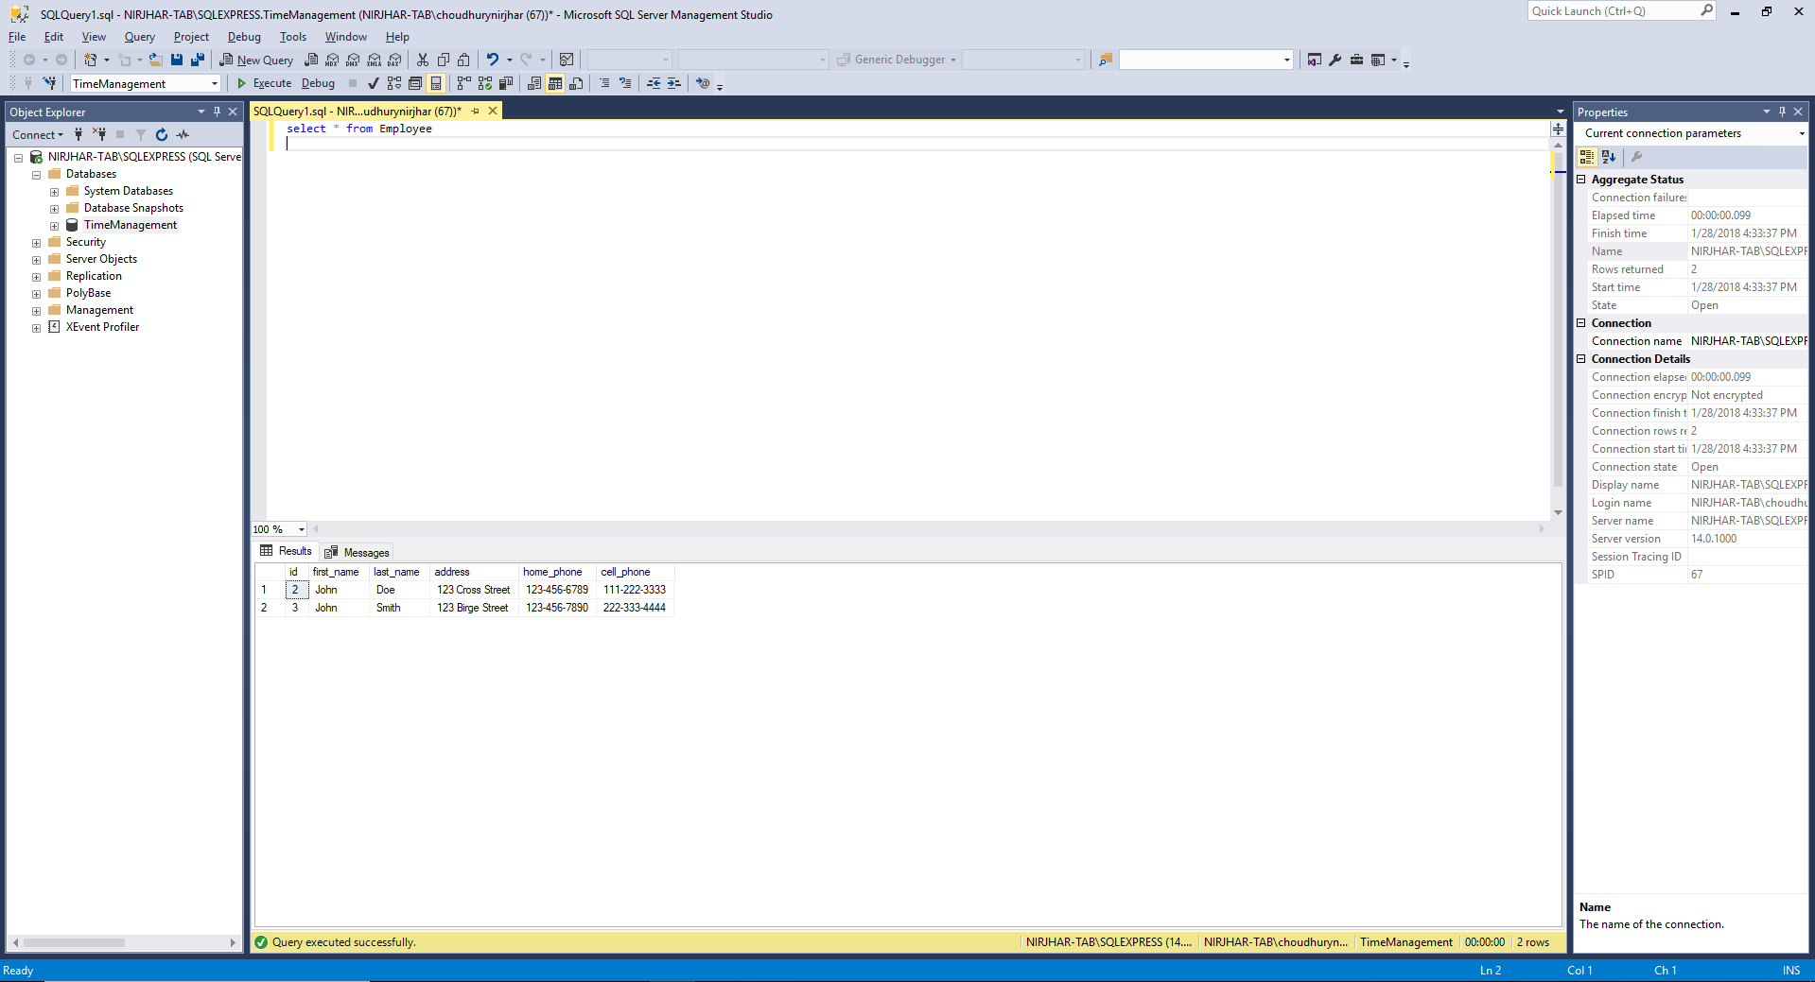Switch to the Messages tab

click(357, 552)
